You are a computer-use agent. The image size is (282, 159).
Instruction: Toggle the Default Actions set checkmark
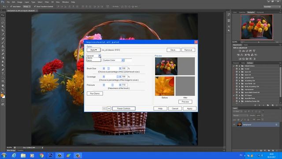pyautogui.click(x=234, y=66)
